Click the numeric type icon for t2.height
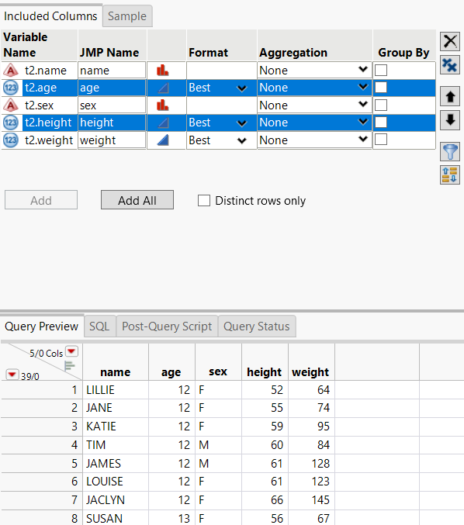This screenshot has width=464, height=525. (x=11, y=123)
